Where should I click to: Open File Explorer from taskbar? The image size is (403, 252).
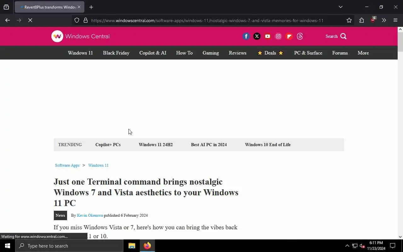pyautogui.click(x=132, y=246)
